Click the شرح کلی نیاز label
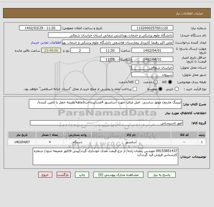 point(194,104)
